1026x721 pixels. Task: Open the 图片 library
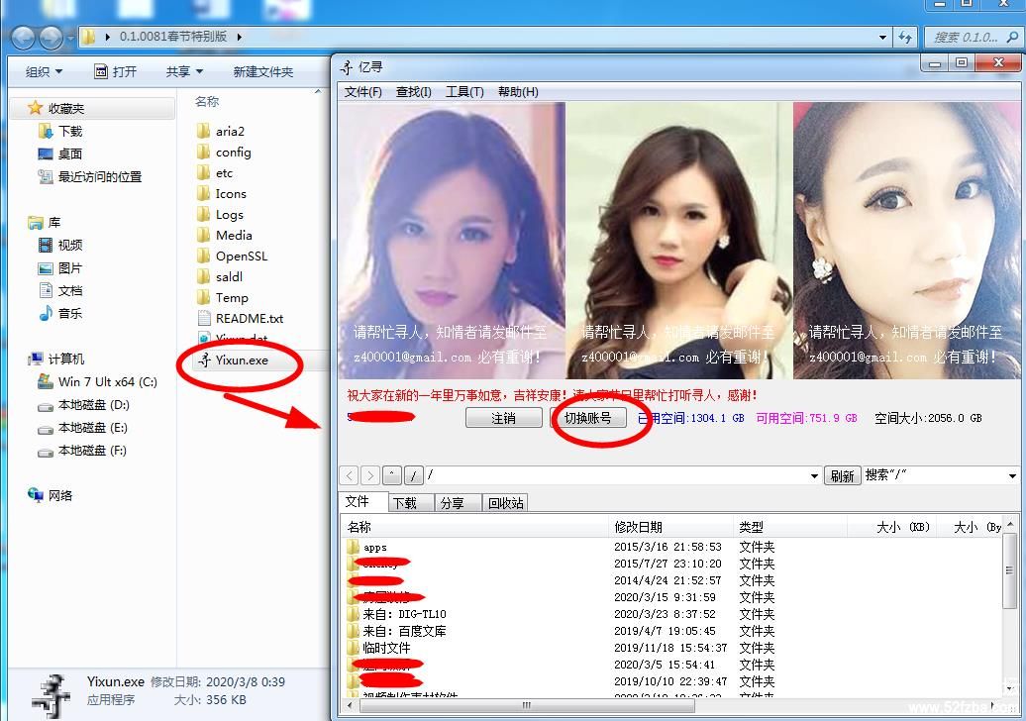click(60, 268)
